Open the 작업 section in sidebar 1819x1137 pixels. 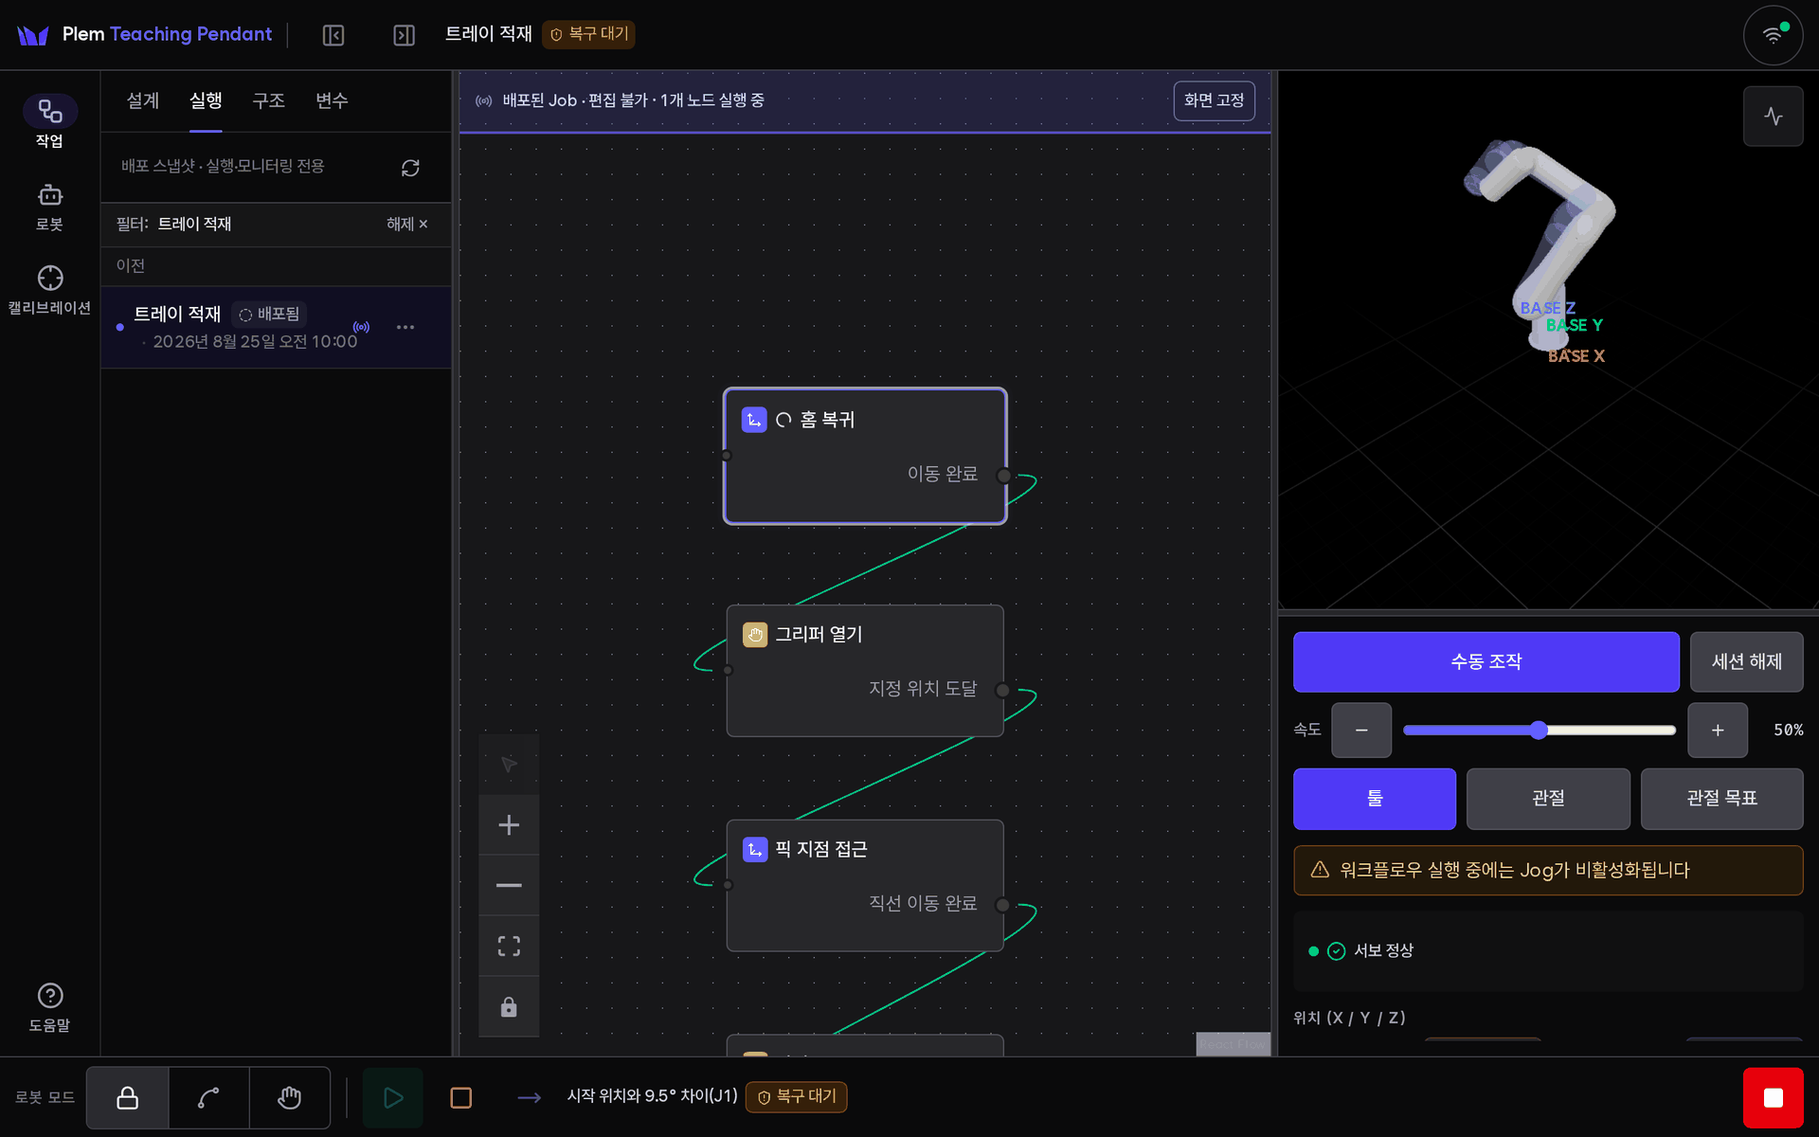click(x=49, y=122)
